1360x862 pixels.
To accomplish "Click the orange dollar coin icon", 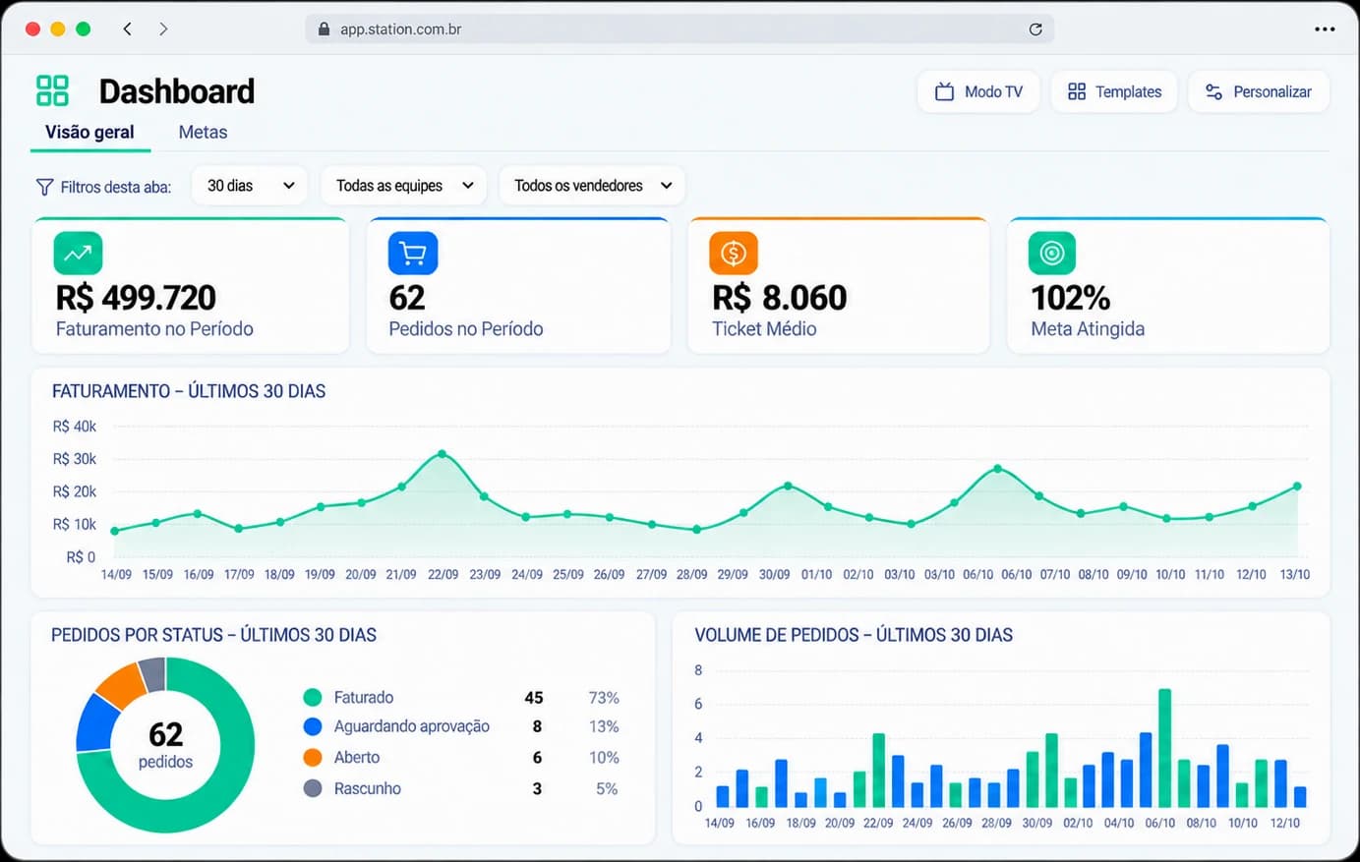I will 734,254.
